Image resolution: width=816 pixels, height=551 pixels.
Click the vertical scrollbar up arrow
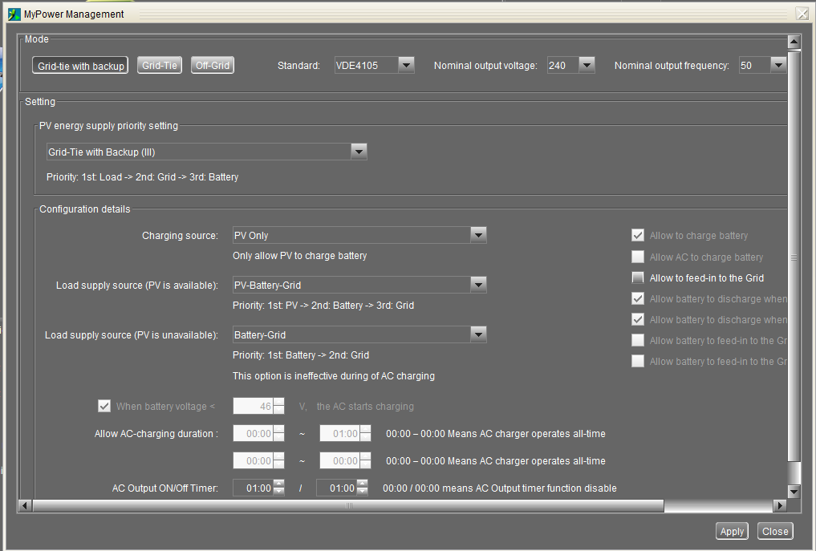tap(794, 42)
